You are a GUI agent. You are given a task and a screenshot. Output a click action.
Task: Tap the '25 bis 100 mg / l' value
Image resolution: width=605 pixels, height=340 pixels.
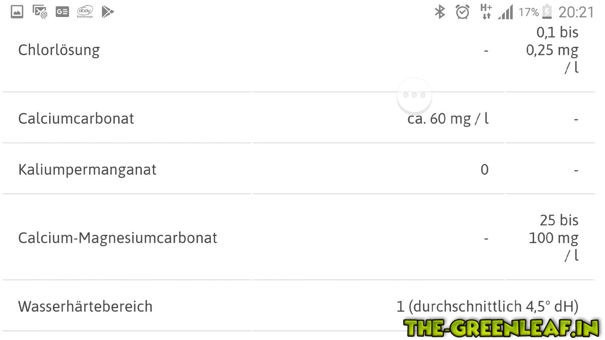tap(553, 238)
